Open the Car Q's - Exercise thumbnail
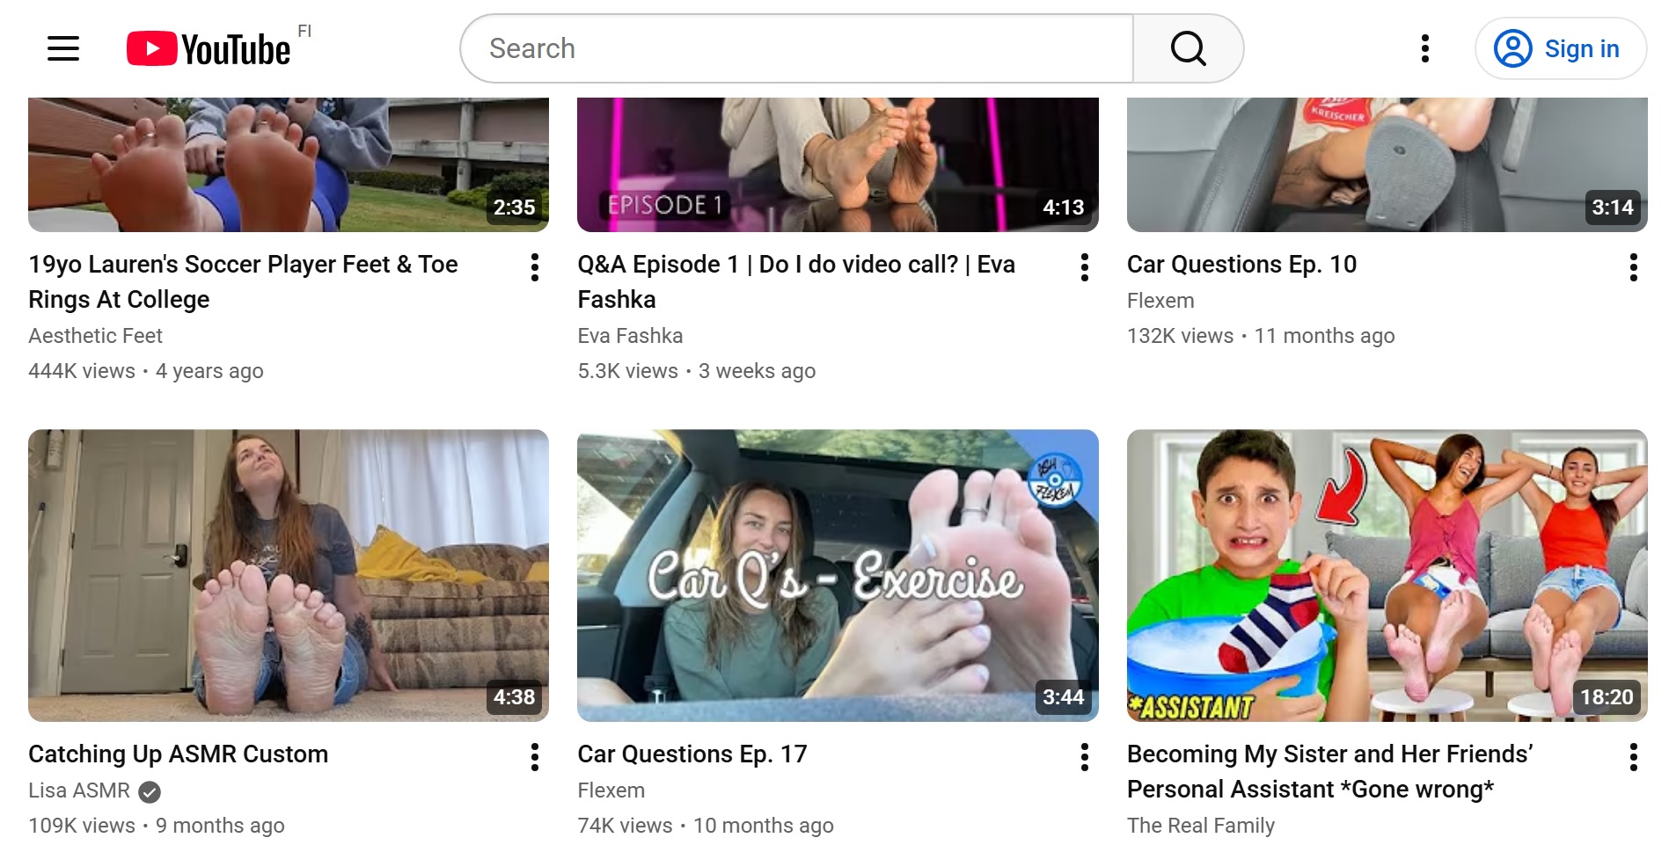 tap(838, 575)
